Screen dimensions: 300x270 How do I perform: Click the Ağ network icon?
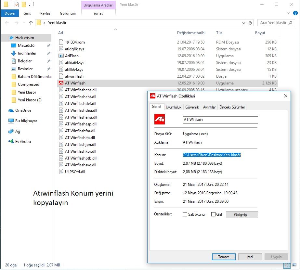tap(11, 131)
